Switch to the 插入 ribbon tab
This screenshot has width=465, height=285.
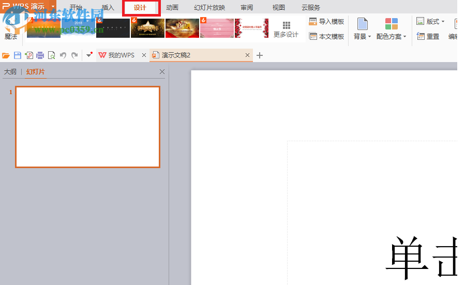click(x=108, y=8)
